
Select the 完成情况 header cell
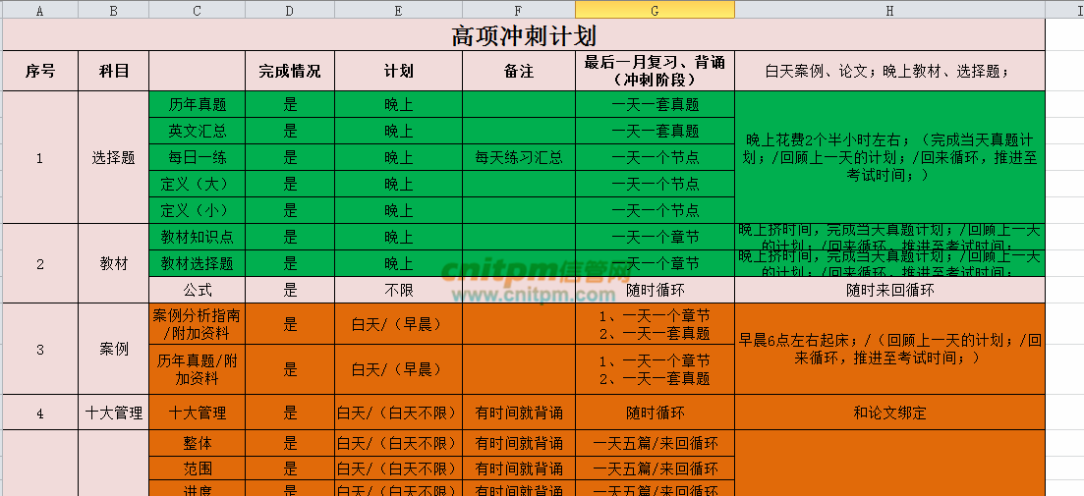(x=290, y=72)
